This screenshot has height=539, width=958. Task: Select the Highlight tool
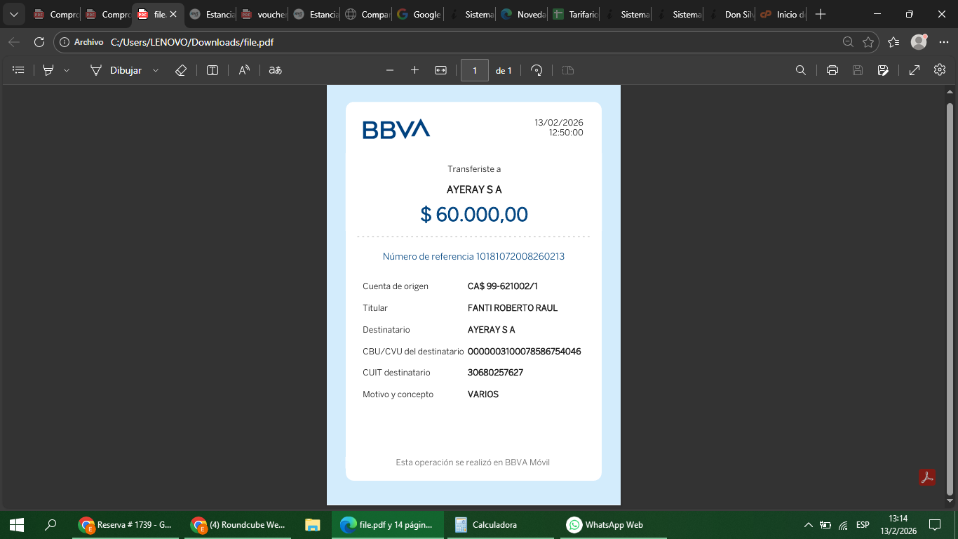click(x=48, y=70)
